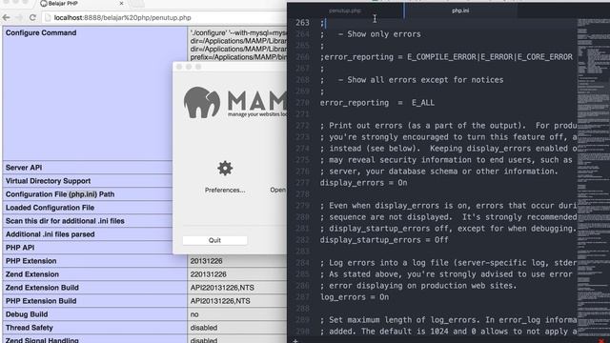This screenshot has width=610, height=343.
Task: Click the Loaded Configuration File row label
Action: click(x=50, y=208)
